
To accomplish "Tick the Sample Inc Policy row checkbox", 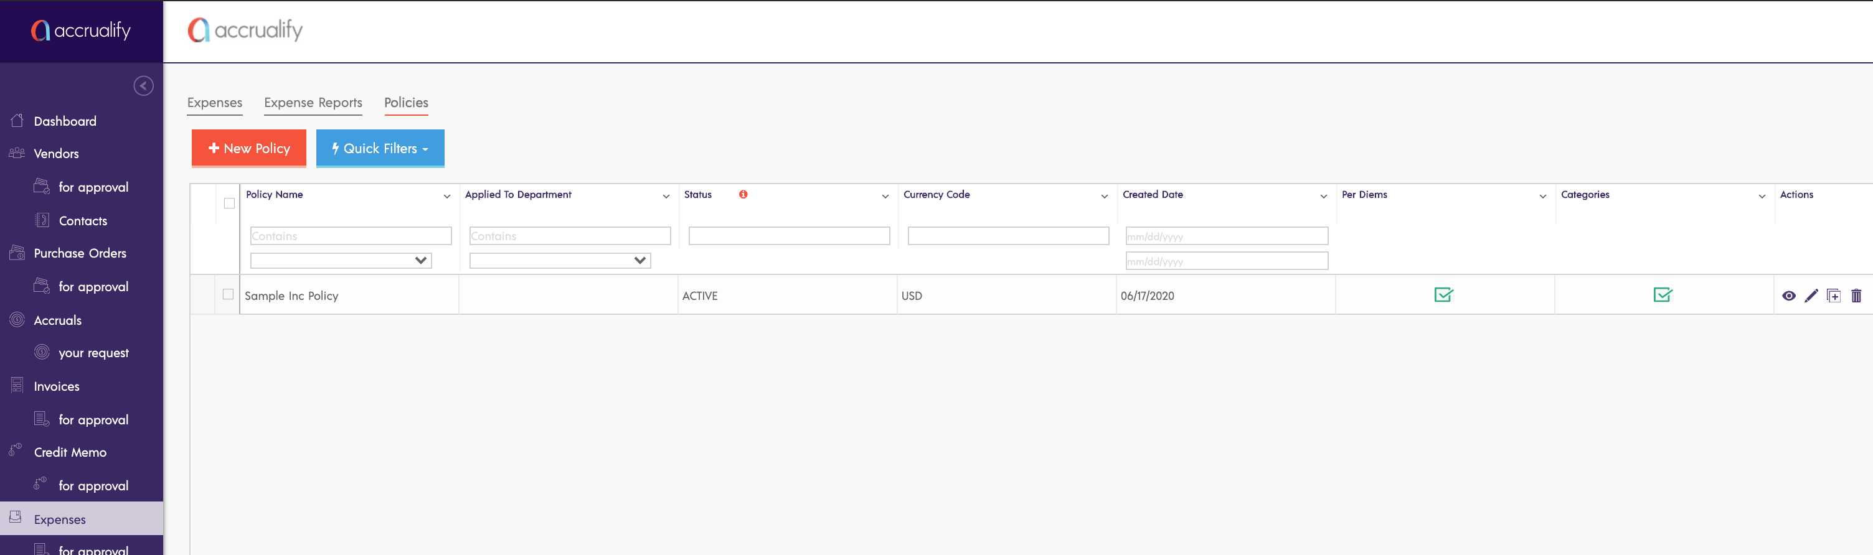I will pos(229,294).
